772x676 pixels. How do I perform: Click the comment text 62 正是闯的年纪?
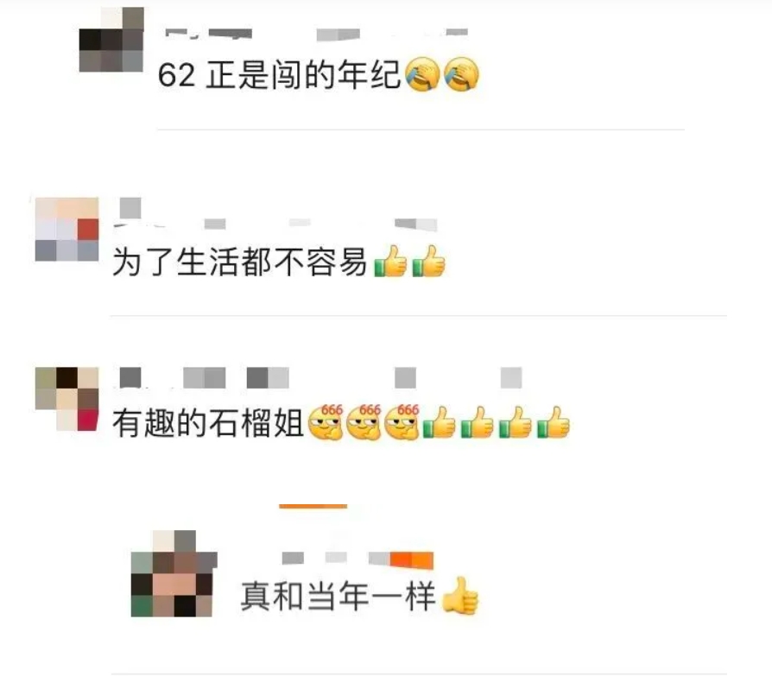pyautogui.click(x=279, y=75)
